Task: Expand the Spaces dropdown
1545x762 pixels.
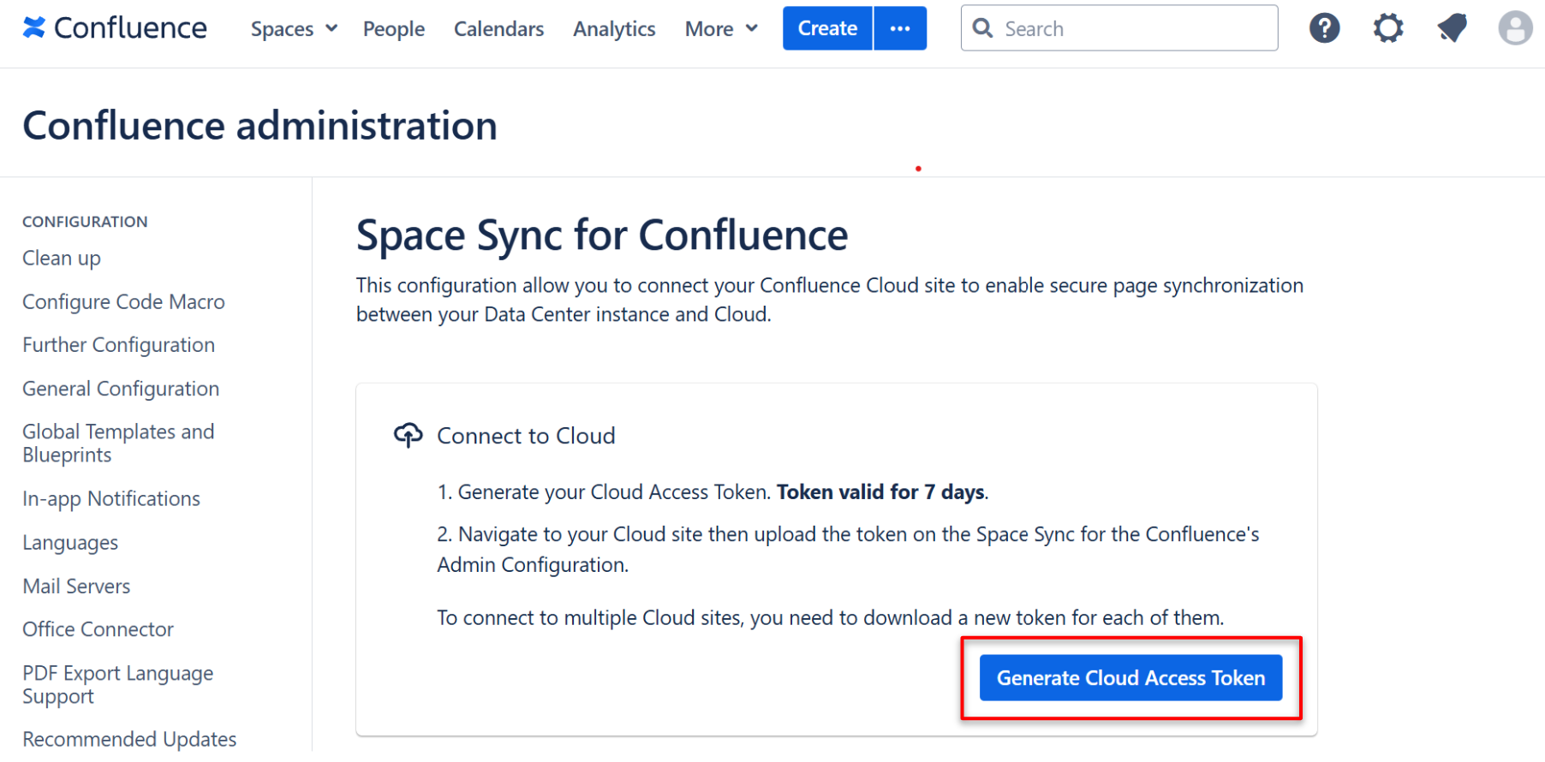Action: (x=293, y=29)
